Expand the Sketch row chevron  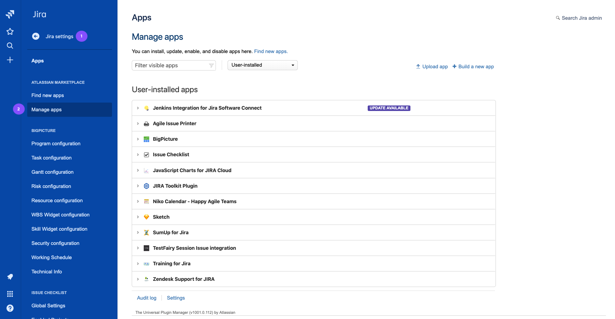pyautogui.click(x=138, y=217)
